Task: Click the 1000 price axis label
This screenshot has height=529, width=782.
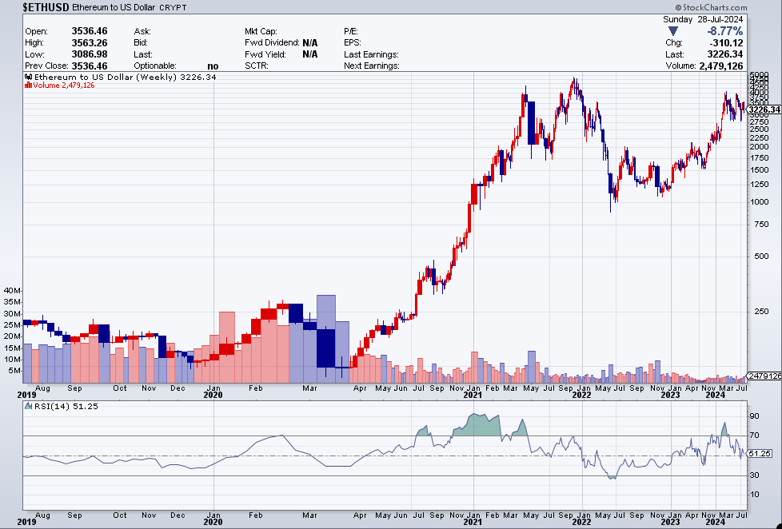Action: [x=758, y=202]
